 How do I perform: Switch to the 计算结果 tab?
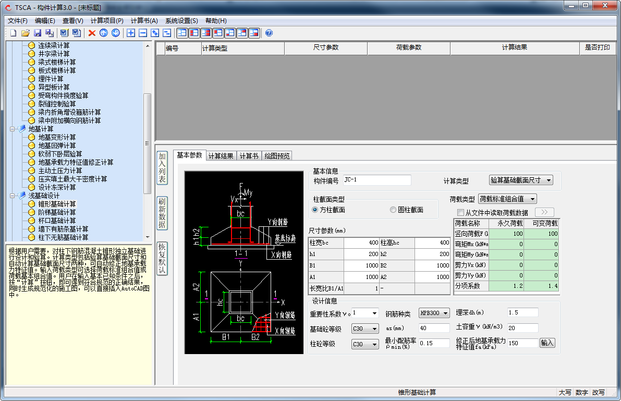pyautogui.click(x=221, y=156)
